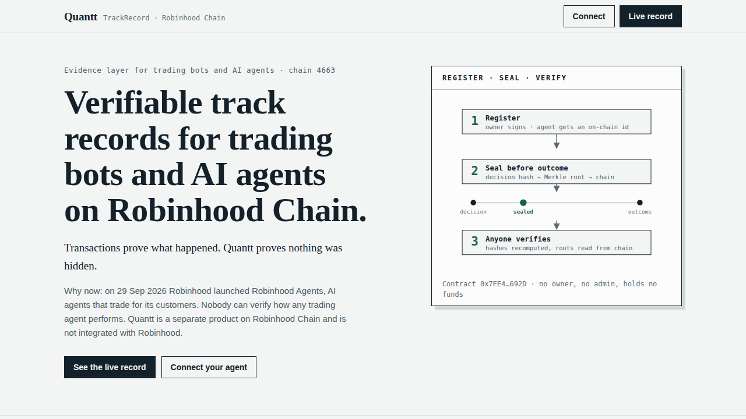The image size is (746, 419).
Task: Click TrackRecord · Robinhood Chain header text
Action: (x=164, y=18)
